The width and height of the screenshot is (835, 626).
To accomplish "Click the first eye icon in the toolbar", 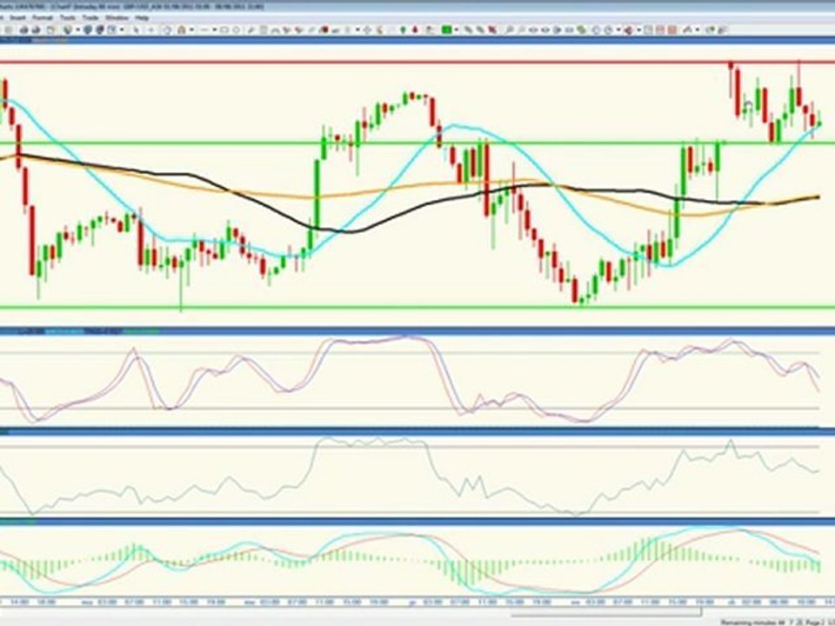I will click(533, 30).
